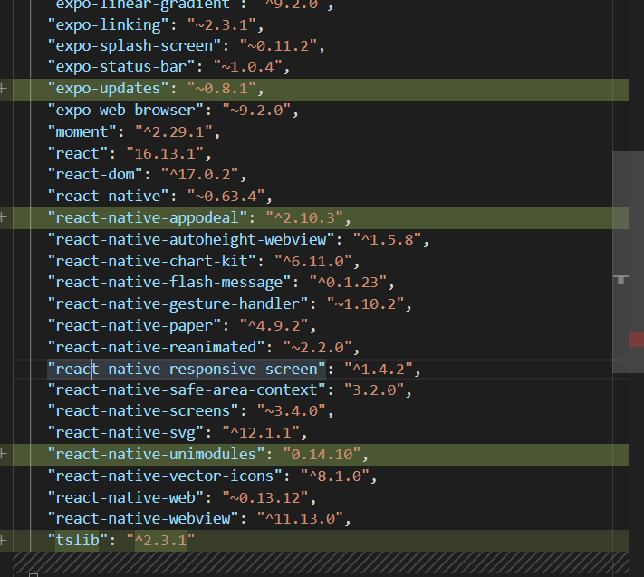Click the "react-dom" key
The image size is (644, 577).
pyautogui.click(x=95, y=175)
